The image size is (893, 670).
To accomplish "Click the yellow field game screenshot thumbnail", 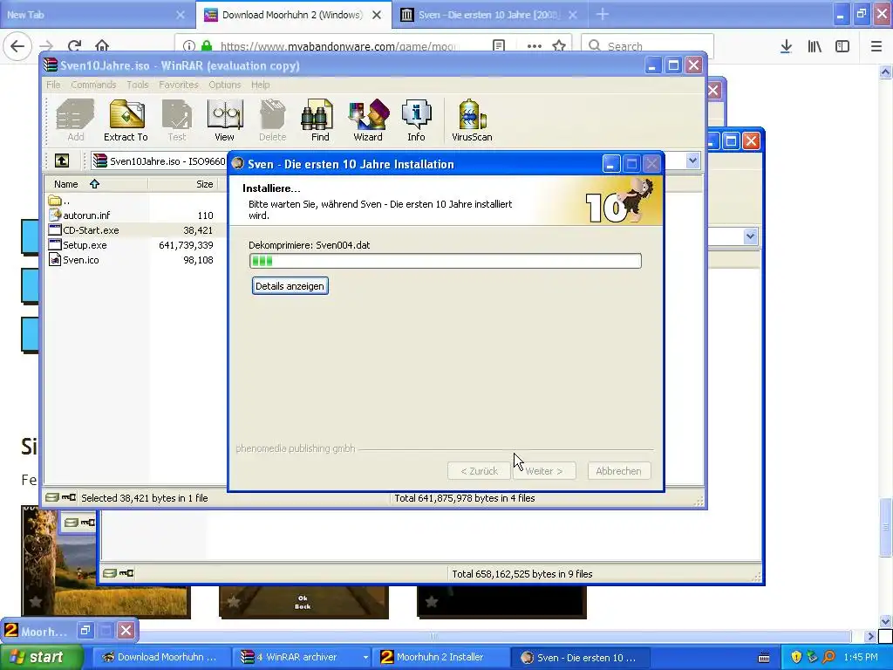I will [x=106, y=561].
